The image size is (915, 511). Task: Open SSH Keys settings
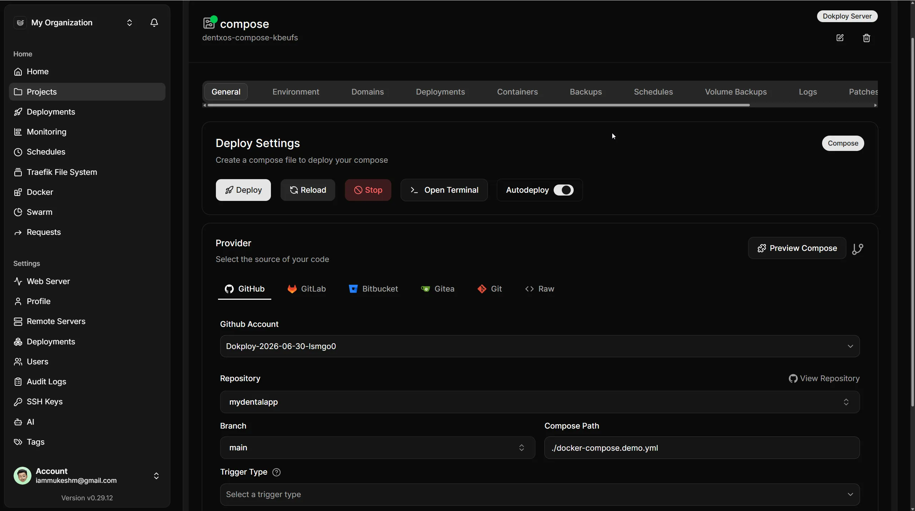point(87,401)
